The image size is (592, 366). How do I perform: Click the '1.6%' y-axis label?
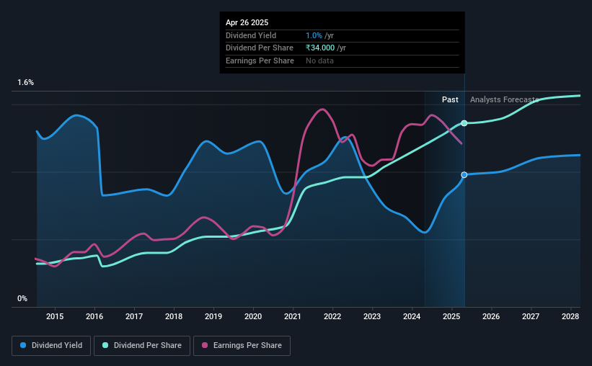pos(26,83)
